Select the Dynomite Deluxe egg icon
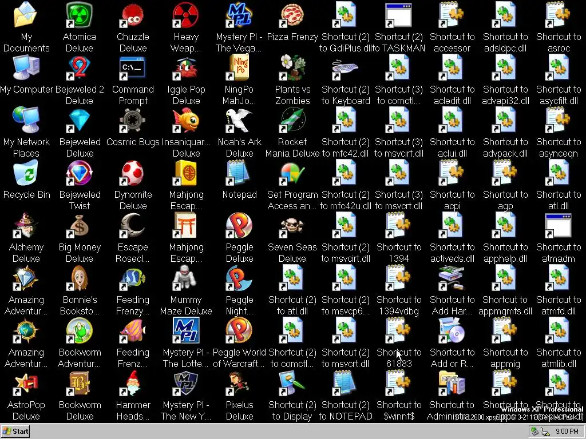Viewport: 586px width, 439px height. (x=133, y=173)
